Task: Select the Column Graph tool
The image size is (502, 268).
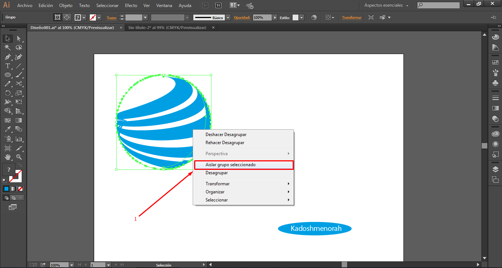Action: pos(19,139)
